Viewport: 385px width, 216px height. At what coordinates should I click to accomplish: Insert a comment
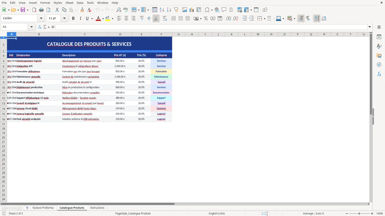[x=224, y=10]
